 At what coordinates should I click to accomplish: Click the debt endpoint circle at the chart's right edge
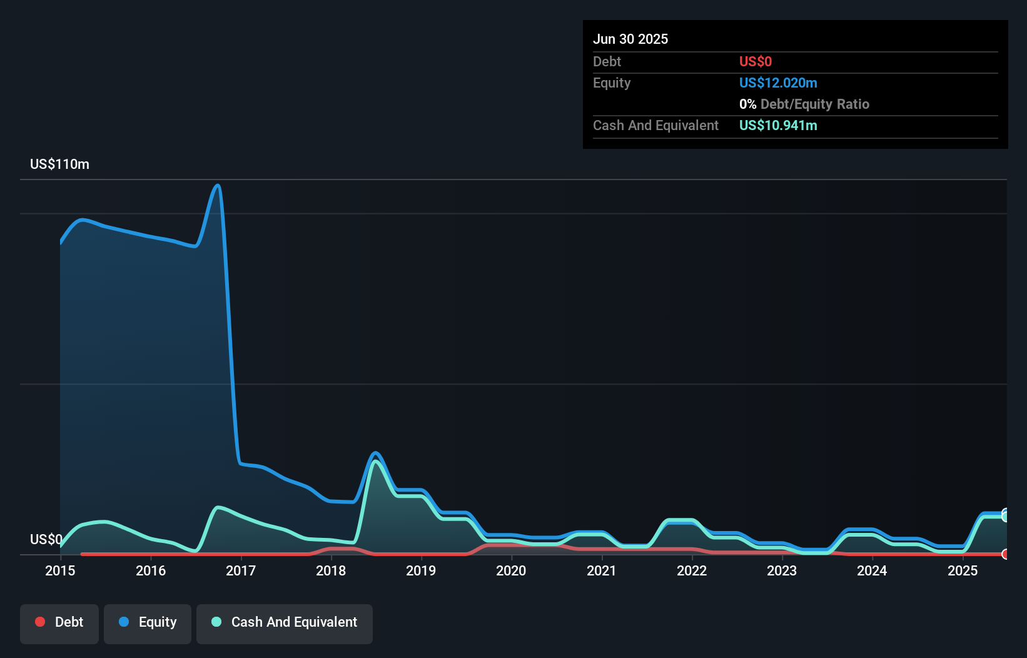tap(1005, 554)
